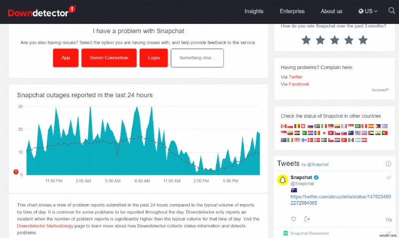
Task: Click the bold Snapchat account name
Action: click(x=301, y=178)
